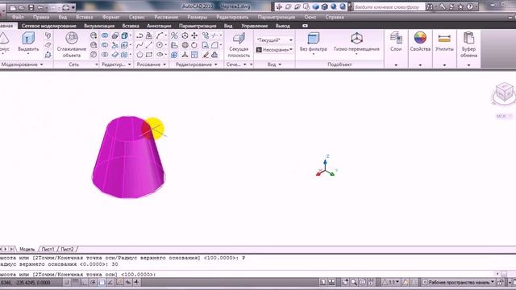Viewport: 516px width, 290px height.
Task: Expand the Вид panel dropdown arrow
Action: pos(280,64)
